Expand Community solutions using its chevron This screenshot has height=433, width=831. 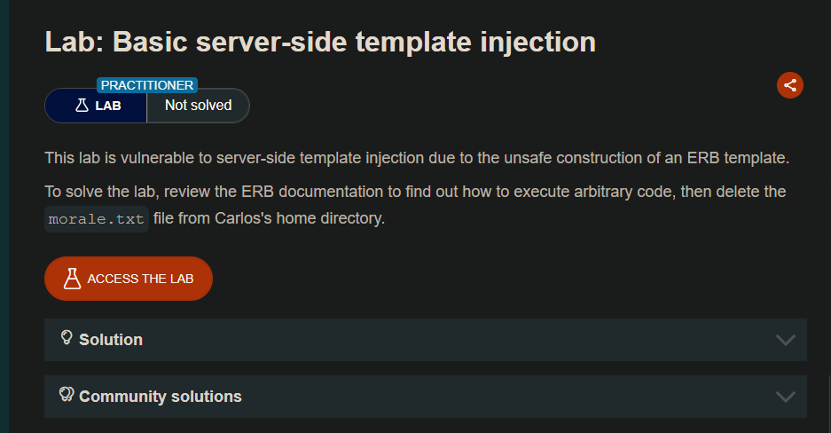pos(785,397)
